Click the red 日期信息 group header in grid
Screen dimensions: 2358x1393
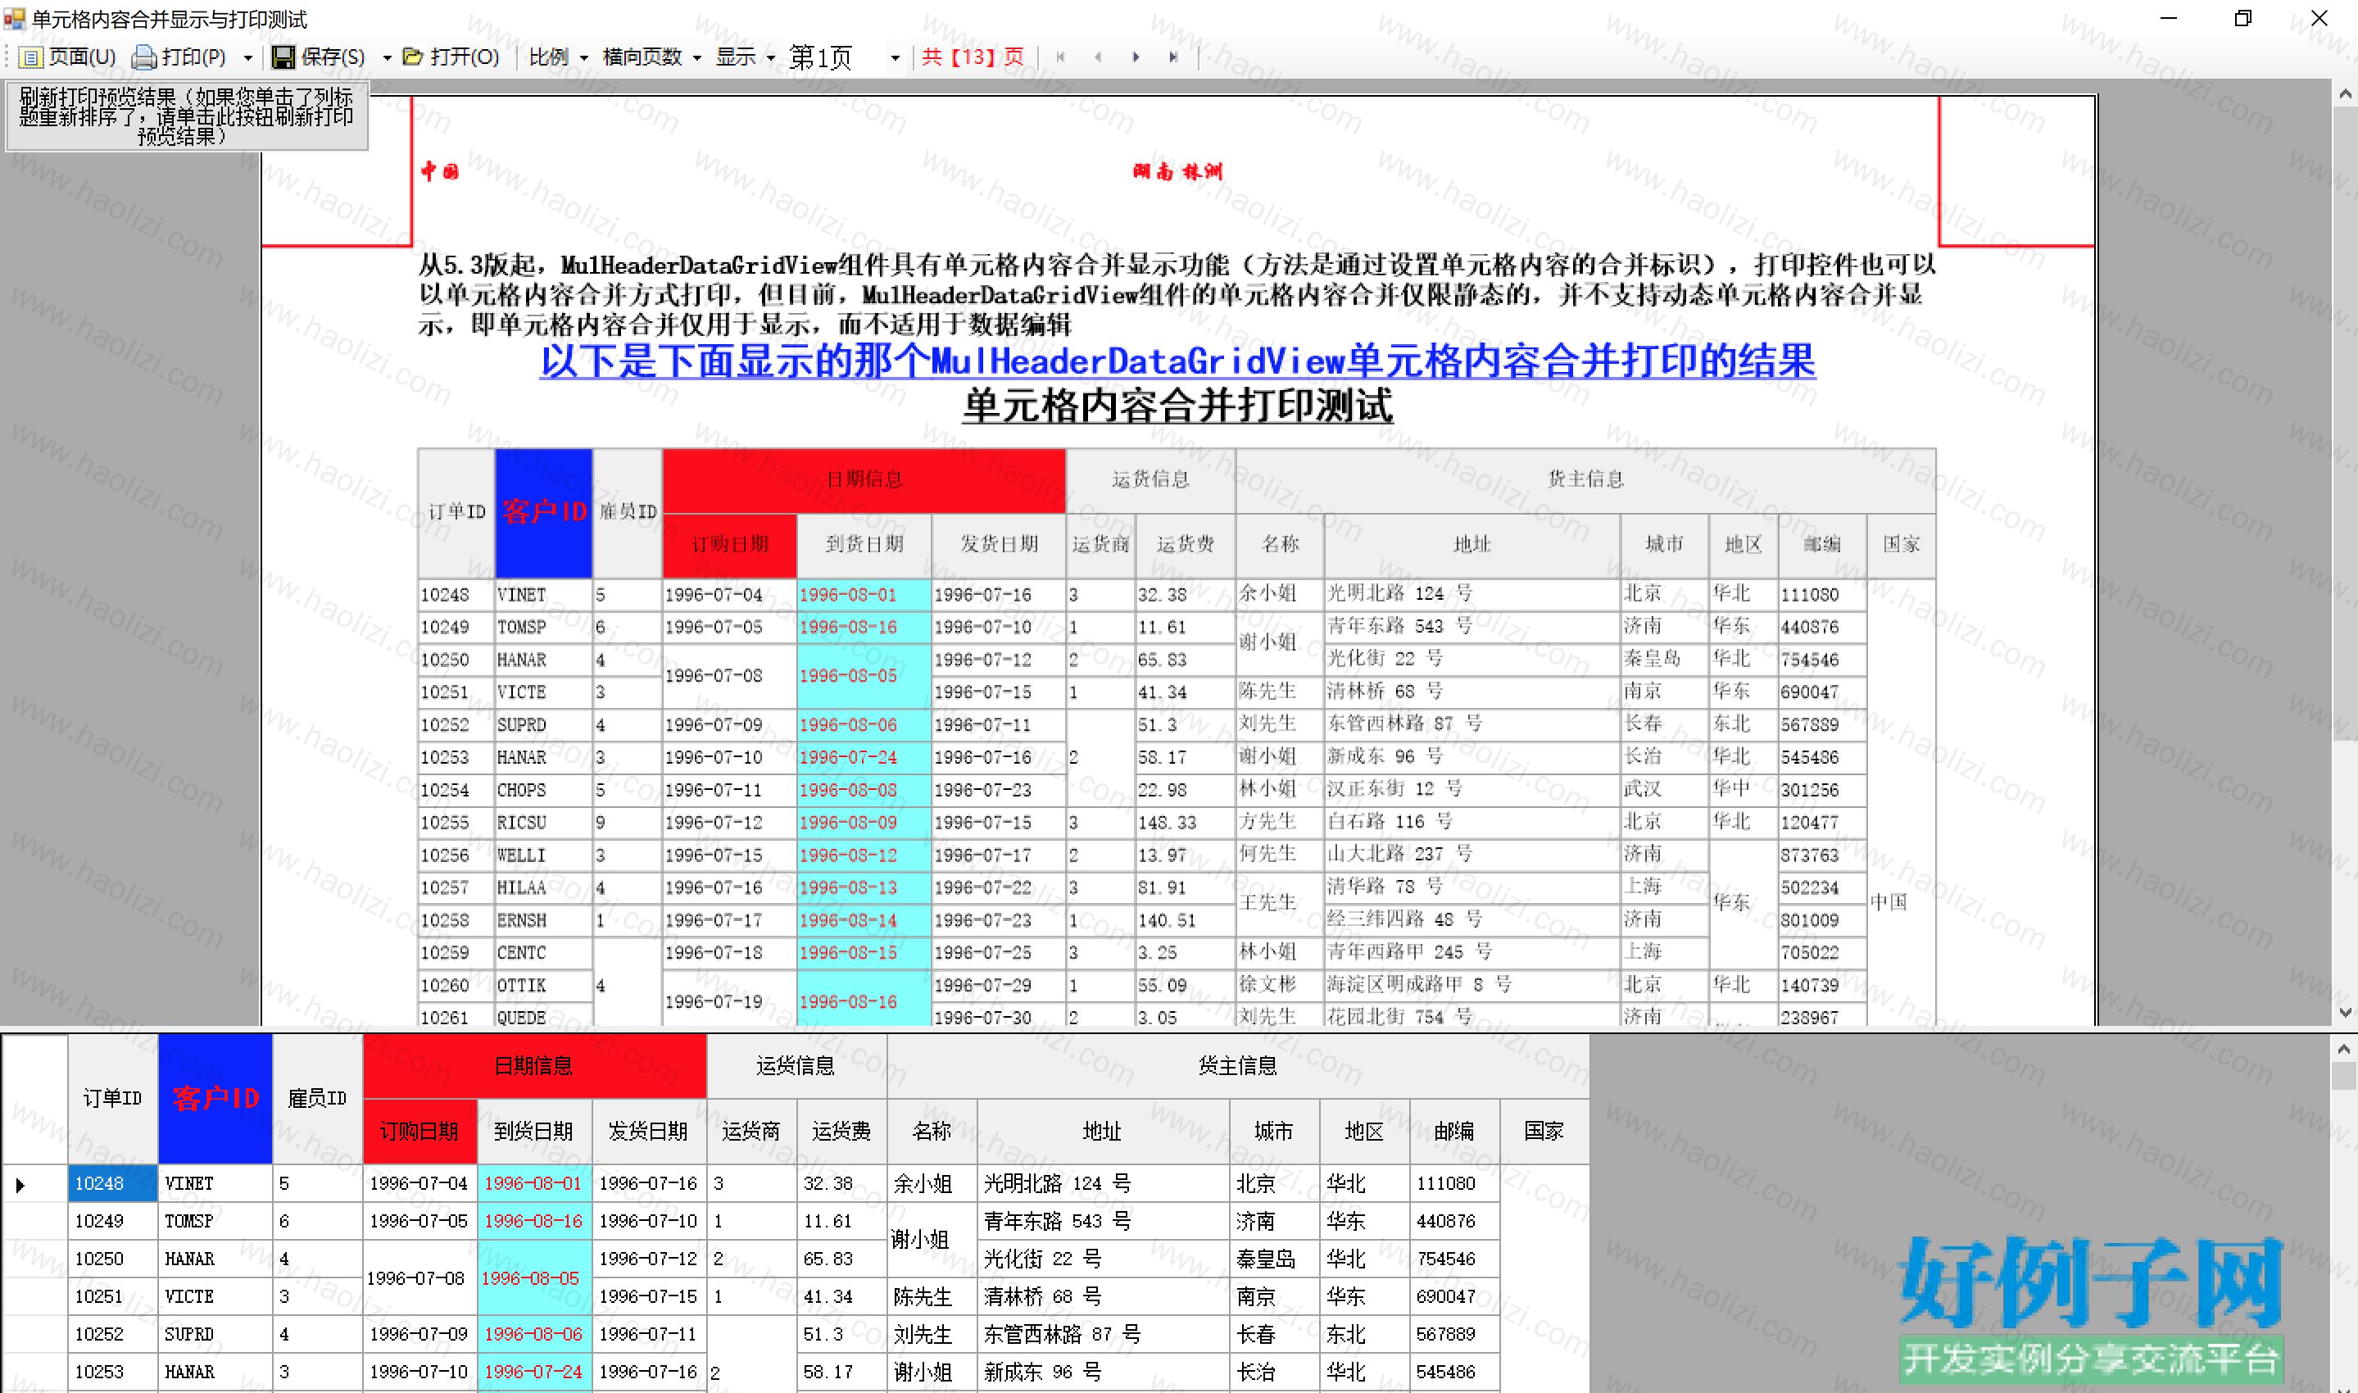[x=534, y=1065]
